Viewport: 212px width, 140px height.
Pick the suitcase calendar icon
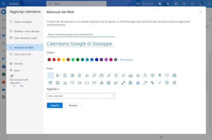(101, 76)
